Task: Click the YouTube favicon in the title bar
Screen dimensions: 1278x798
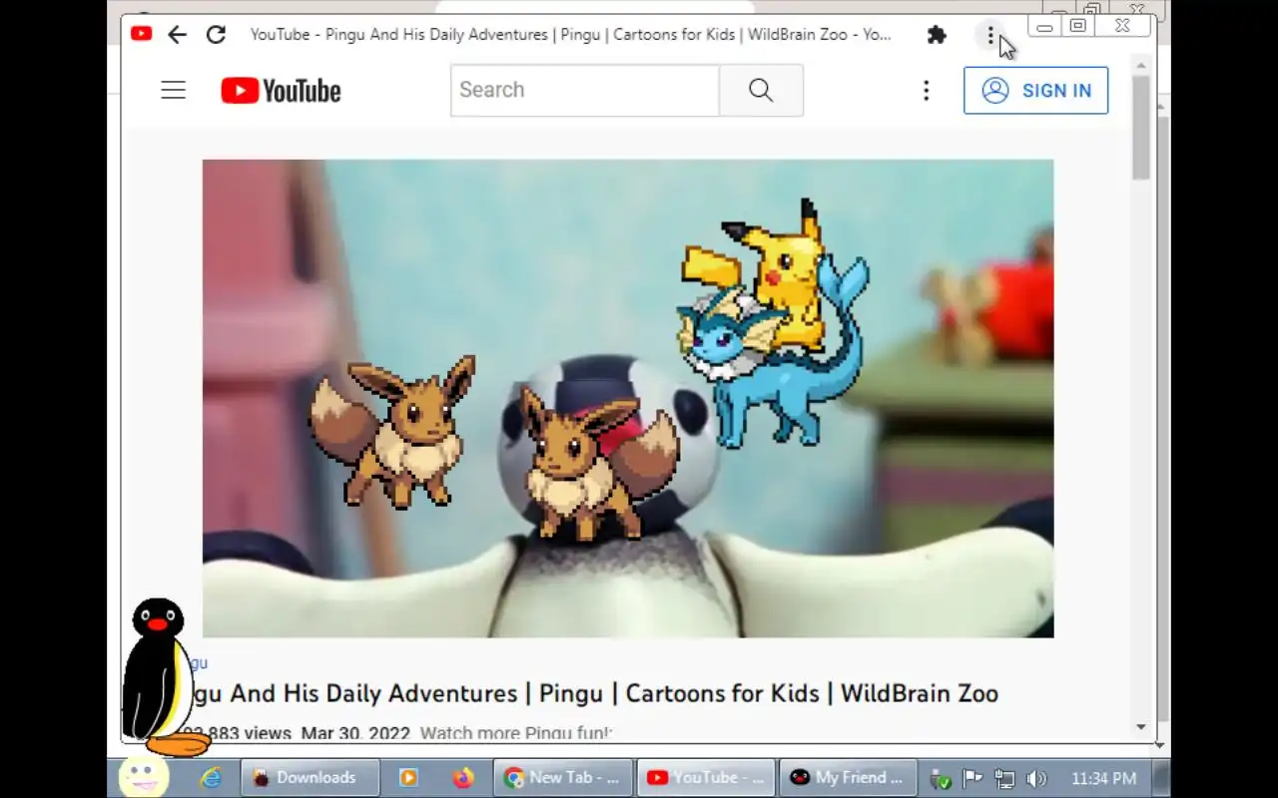Action: 141,34
